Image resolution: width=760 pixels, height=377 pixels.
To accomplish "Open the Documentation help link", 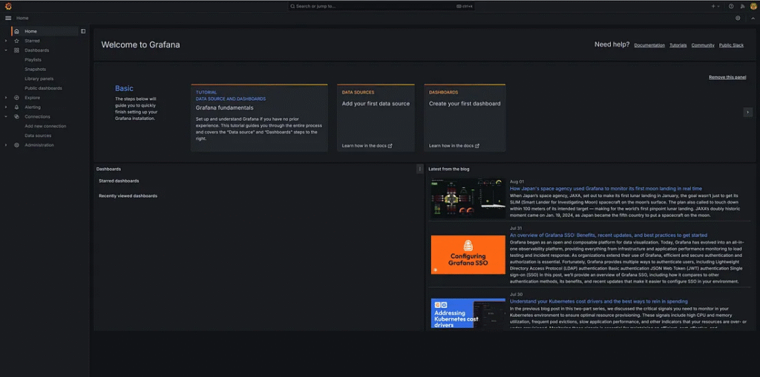I will pos(649,45).
